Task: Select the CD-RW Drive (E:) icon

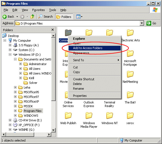Action: (15, 120)
